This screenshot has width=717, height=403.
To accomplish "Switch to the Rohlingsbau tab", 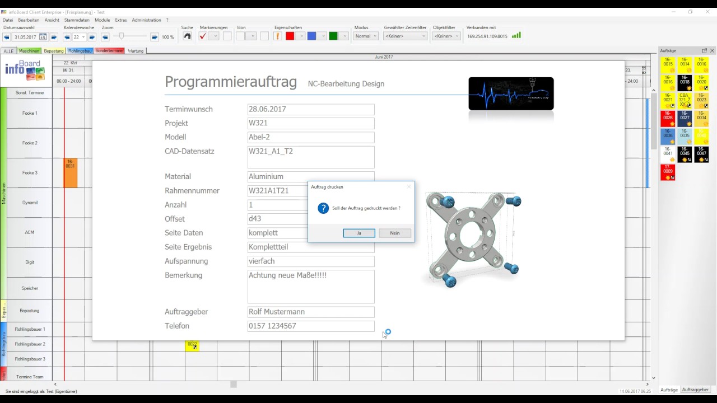I will [80, 51].
